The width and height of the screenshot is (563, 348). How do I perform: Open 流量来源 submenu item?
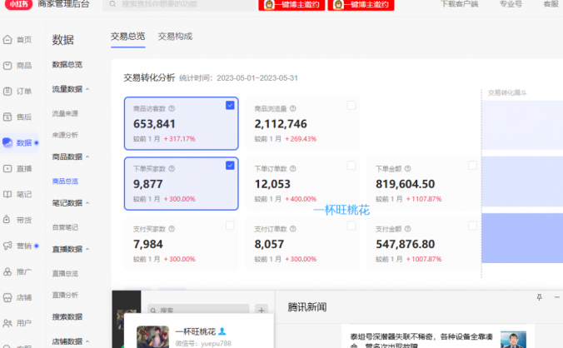pos(65,114)
